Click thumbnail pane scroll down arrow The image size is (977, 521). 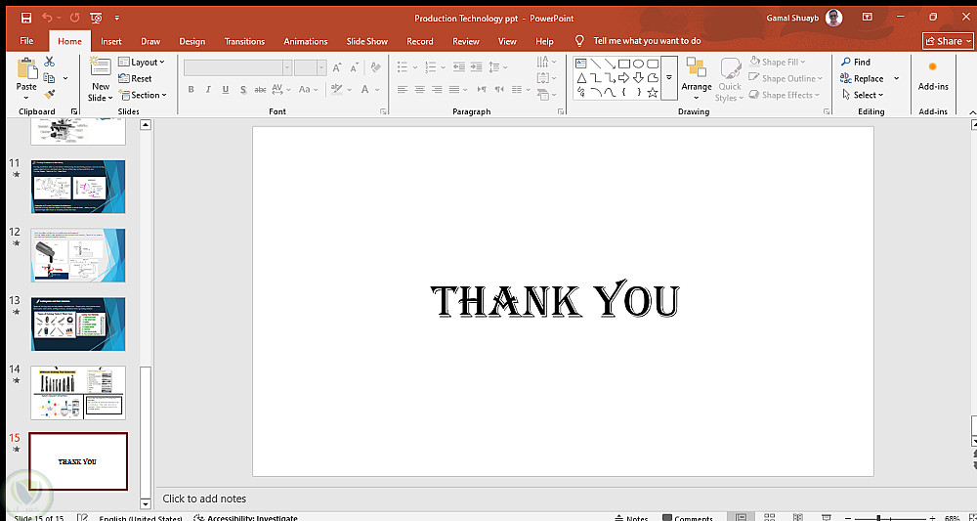146,503
